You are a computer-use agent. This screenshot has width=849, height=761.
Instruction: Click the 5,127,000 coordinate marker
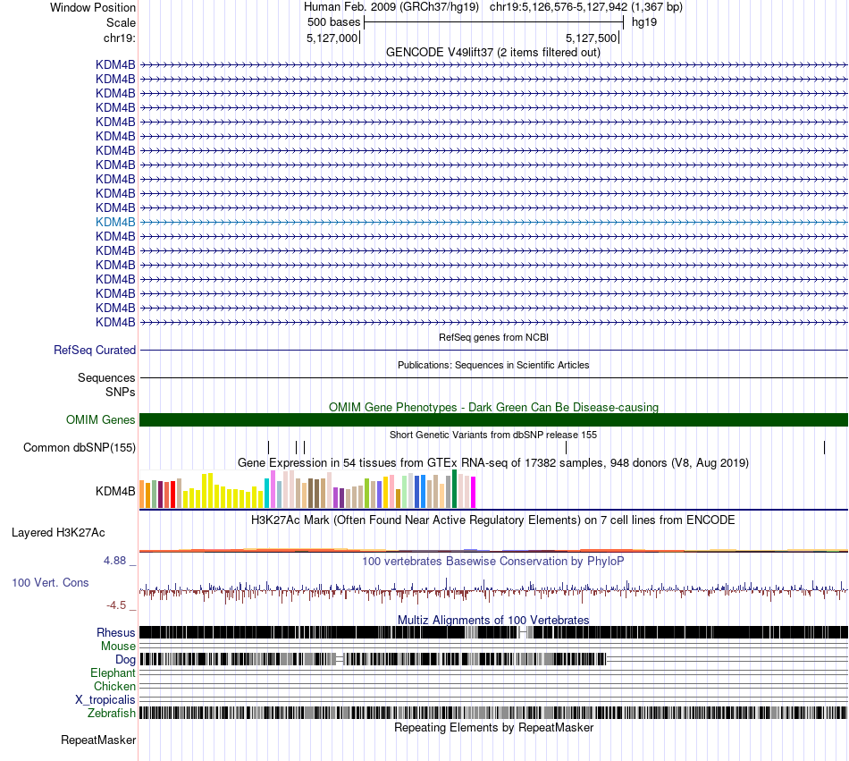[x=332, y=38]
